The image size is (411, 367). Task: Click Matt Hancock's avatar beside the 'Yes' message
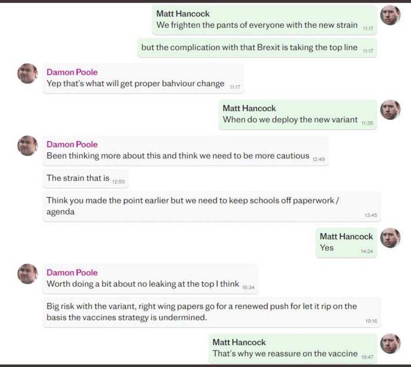coord(390,239)
